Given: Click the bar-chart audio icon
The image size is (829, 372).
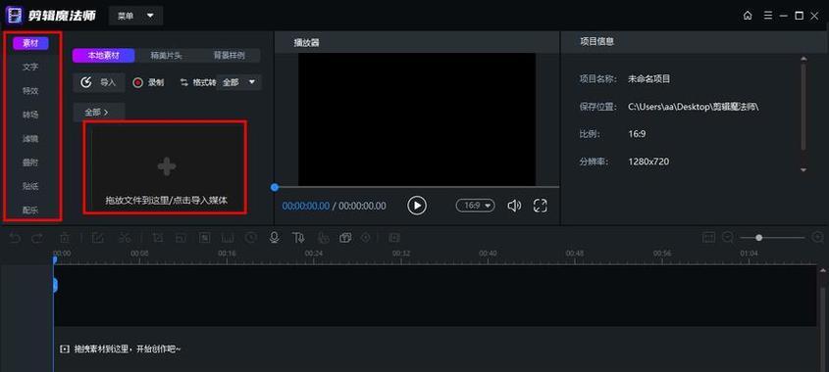Looking at the screenshot, I should (228, 238).
